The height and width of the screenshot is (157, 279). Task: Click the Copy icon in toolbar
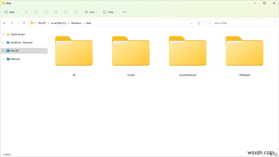[36, 12]
